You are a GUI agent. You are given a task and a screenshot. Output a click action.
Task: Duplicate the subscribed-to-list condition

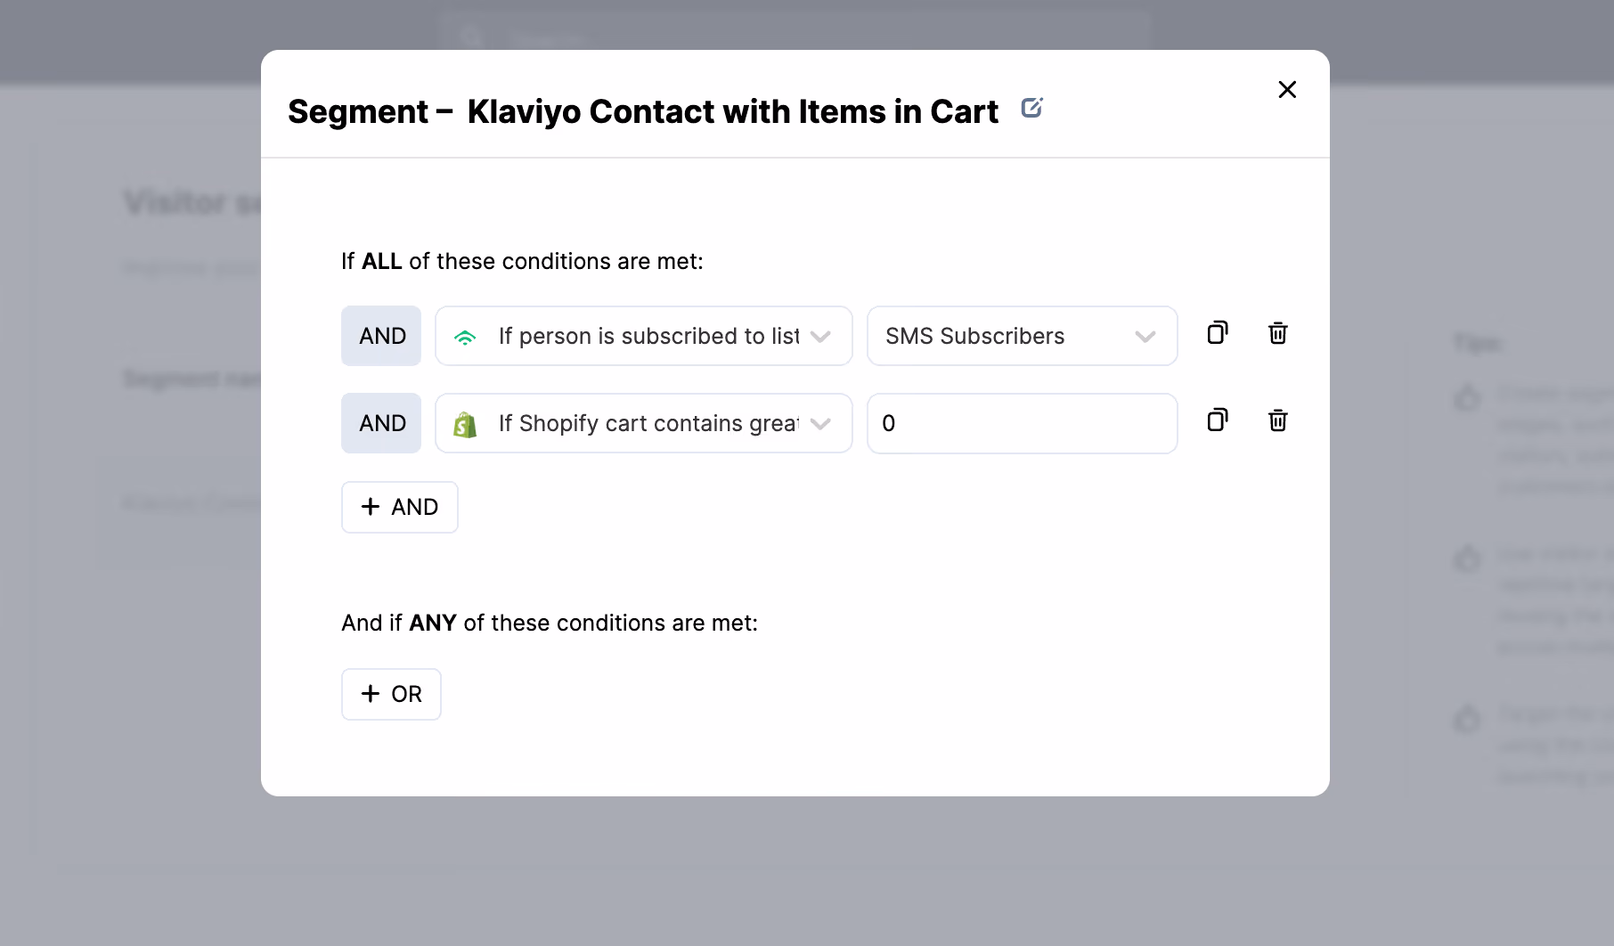coord(1218,333)
